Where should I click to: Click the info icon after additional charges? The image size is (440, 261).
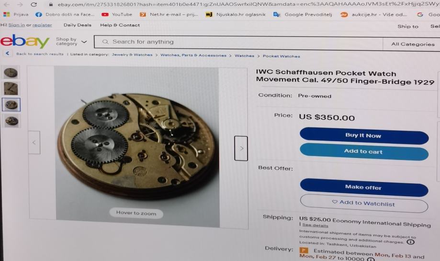pos(410,242)
